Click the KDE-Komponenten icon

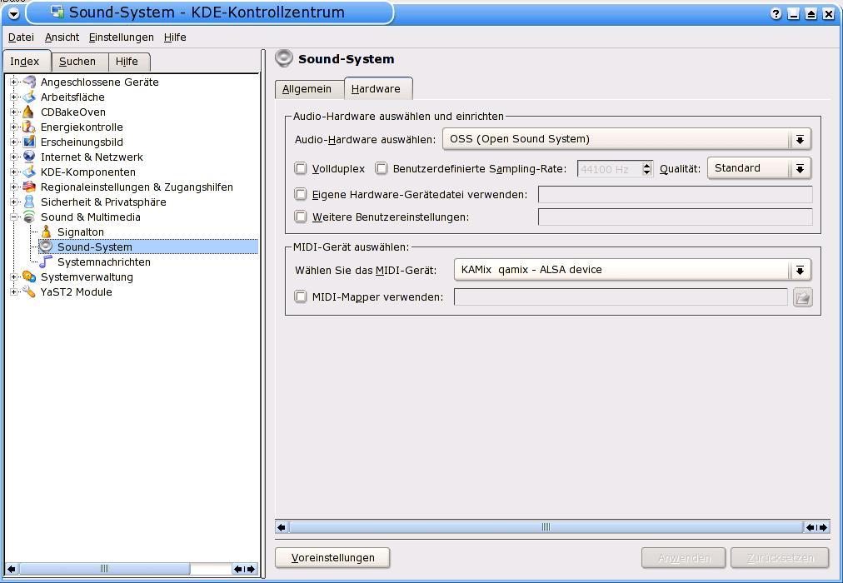(28, 172)
